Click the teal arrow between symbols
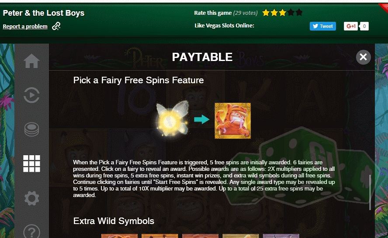The image size is (388, 238). tap(202, 119)
